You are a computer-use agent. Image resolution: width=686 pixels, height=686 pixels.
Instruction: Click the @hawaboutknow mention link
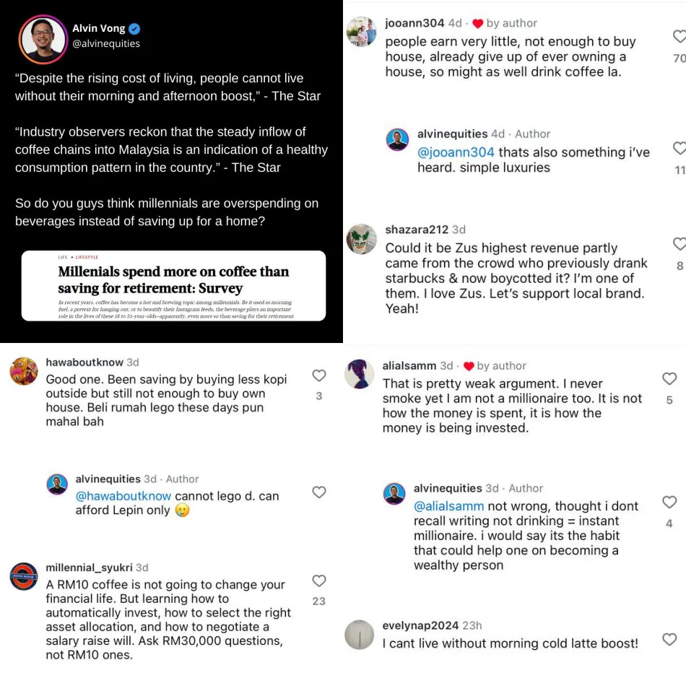[123, 496]
